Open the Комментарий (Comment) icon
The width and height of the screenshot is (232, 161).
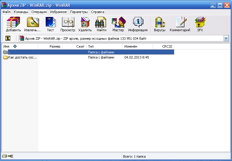[x=181, y=22]
